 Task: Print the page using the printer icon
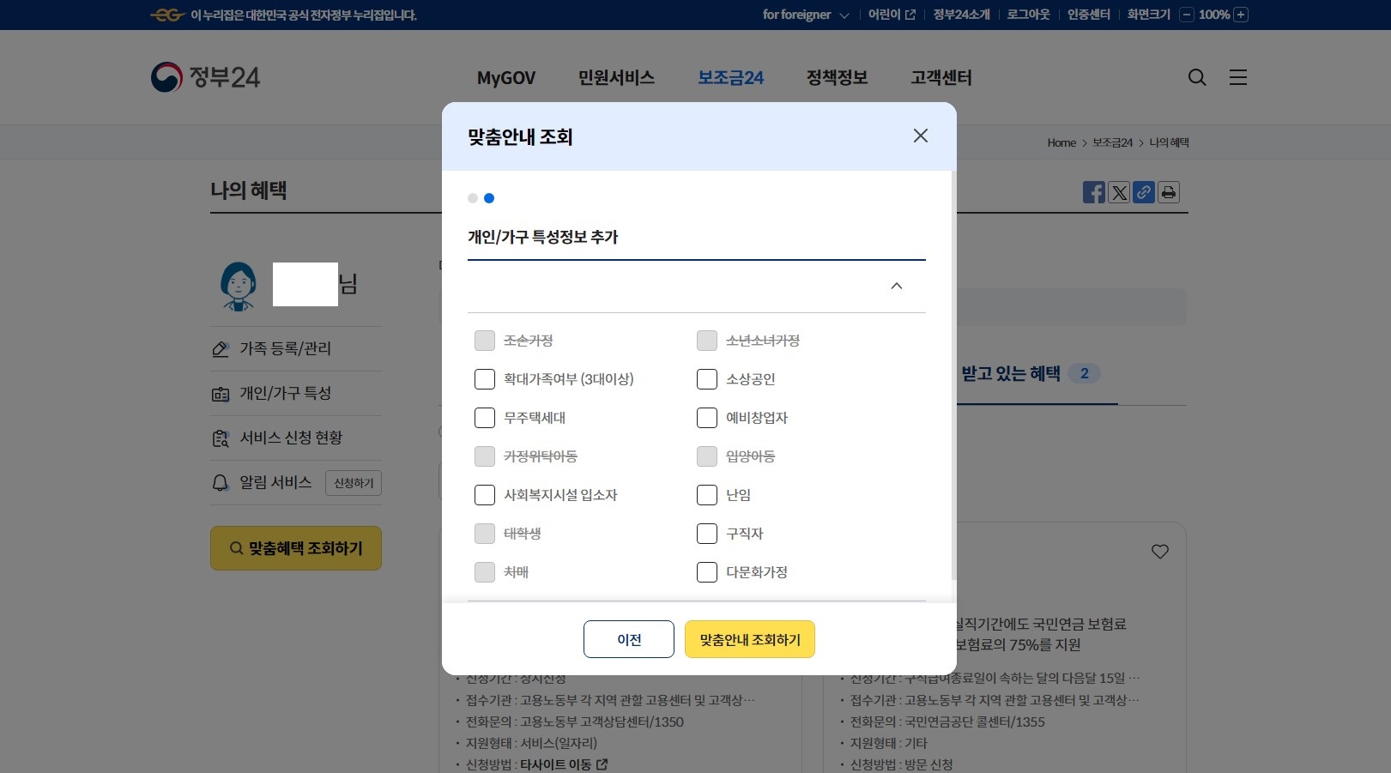pos(1168,192)
